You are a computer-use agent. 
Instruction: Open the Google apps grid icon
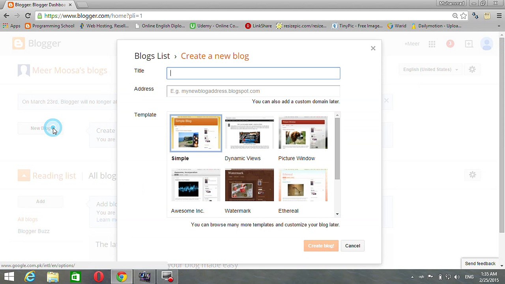tap(432, 44)
